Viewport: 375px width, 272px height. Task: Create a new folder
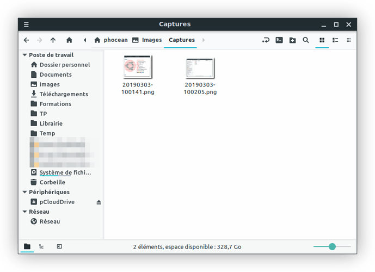(292, 40)
